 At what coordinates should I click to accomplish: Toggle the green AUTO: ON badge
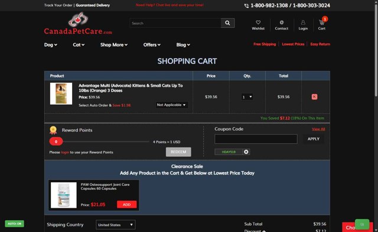14,224
